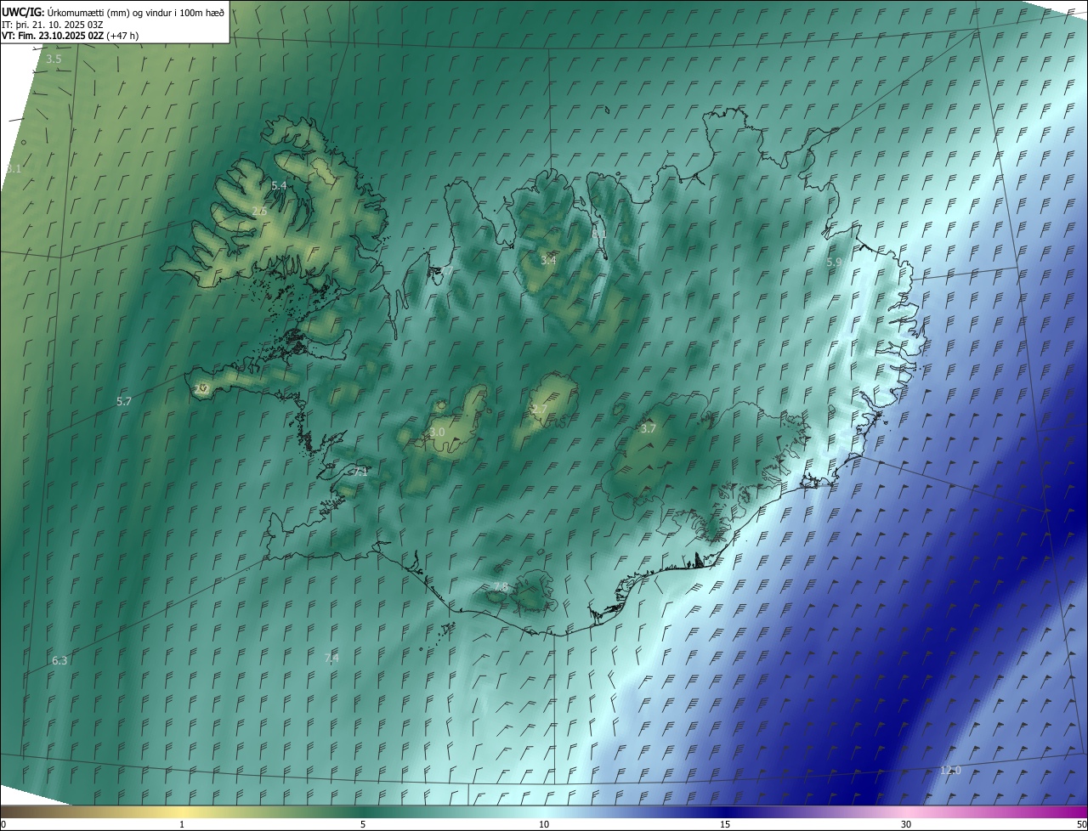Viewport: 1088px width, 831px height.
Task: Click the map title 'Úrkomumætti (mm) og vindur í 100m hæð'
Action: tap(136, 12)
